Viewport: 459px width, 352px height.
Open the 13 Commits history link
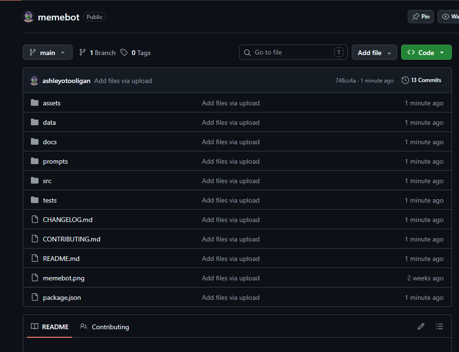(x=422, y=80)
